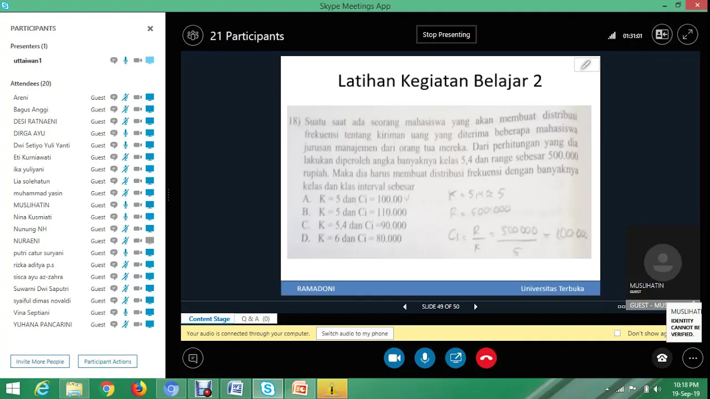This screenshot has width=710, height=399.
Task: Click the SLIDE 49 OF 50 indicator
Action: pyautogui.click(x=440, y=306)
